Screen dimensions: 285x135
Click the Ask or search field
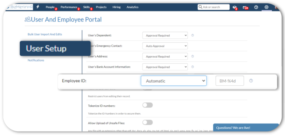click(214, 7)
